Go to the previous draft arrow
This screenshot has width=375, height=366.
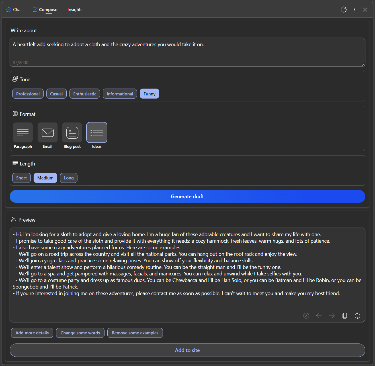[319, 316]
